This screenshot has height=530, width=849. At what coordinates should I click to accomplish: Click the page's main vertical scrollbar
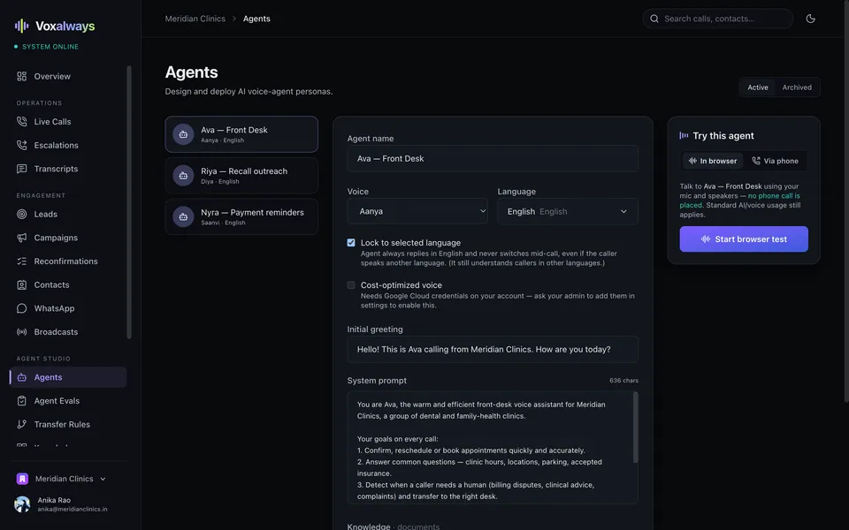846,201
